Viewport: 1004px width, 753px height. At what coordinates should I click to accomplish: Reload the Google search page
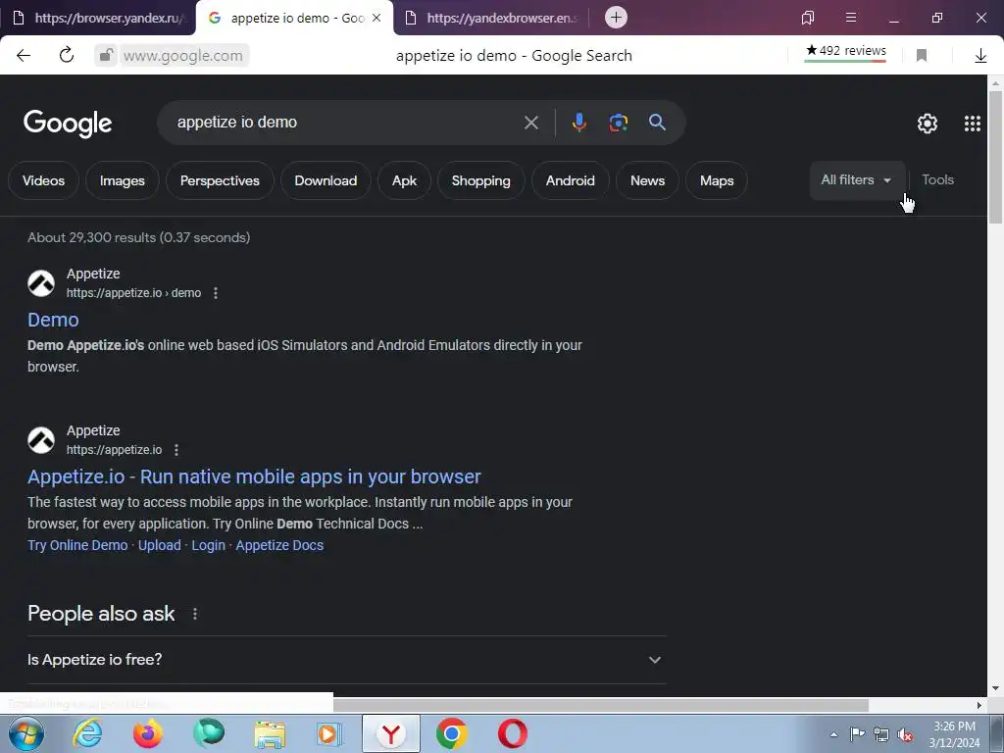coord(67,55)
